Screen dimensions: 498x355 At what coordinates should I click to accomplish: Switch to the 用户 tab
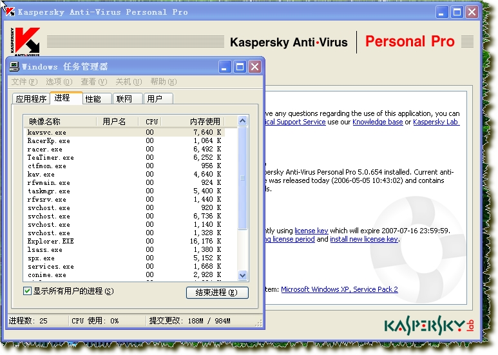point(158,99)
